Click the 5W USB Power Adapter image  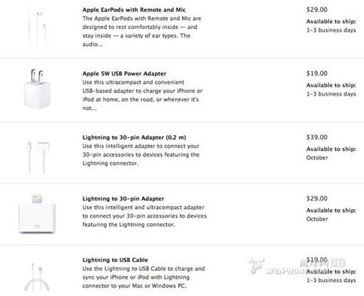coord(37,89)
